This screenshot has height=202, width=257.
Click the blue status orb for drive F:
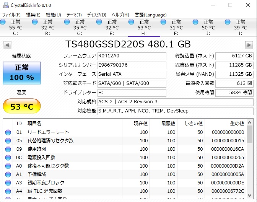pyautogui.click(x=163, y=22)
